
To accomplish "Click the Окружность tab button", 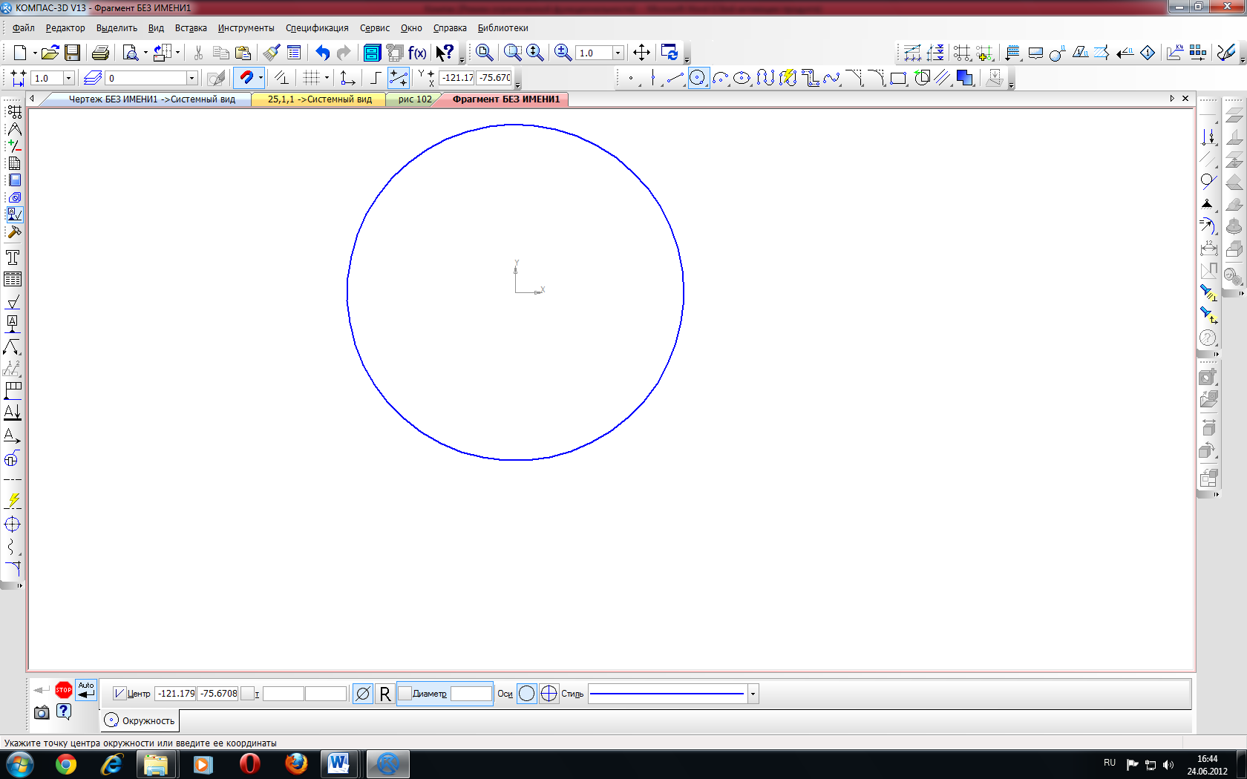I will point(140,720).
